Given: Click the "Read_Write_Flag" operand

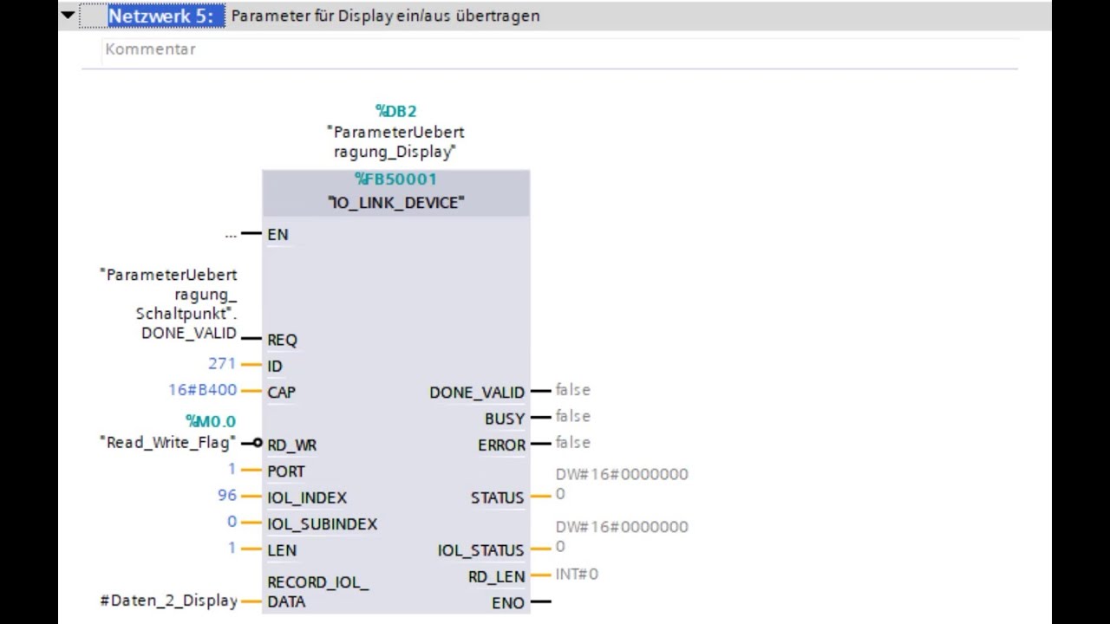Looking at the screenshot, I should click(x=167, y=443).
